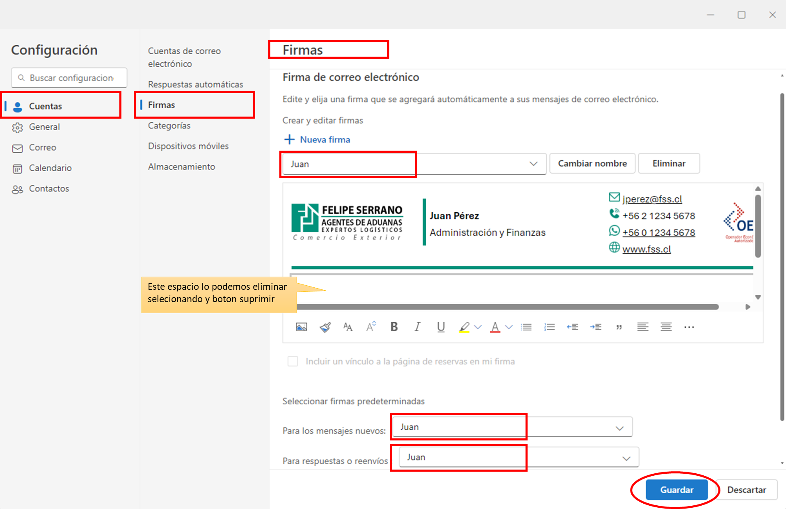The image size is (786, 509).
Task: Toggle underline formatting
Action: (x=441, y=327)
